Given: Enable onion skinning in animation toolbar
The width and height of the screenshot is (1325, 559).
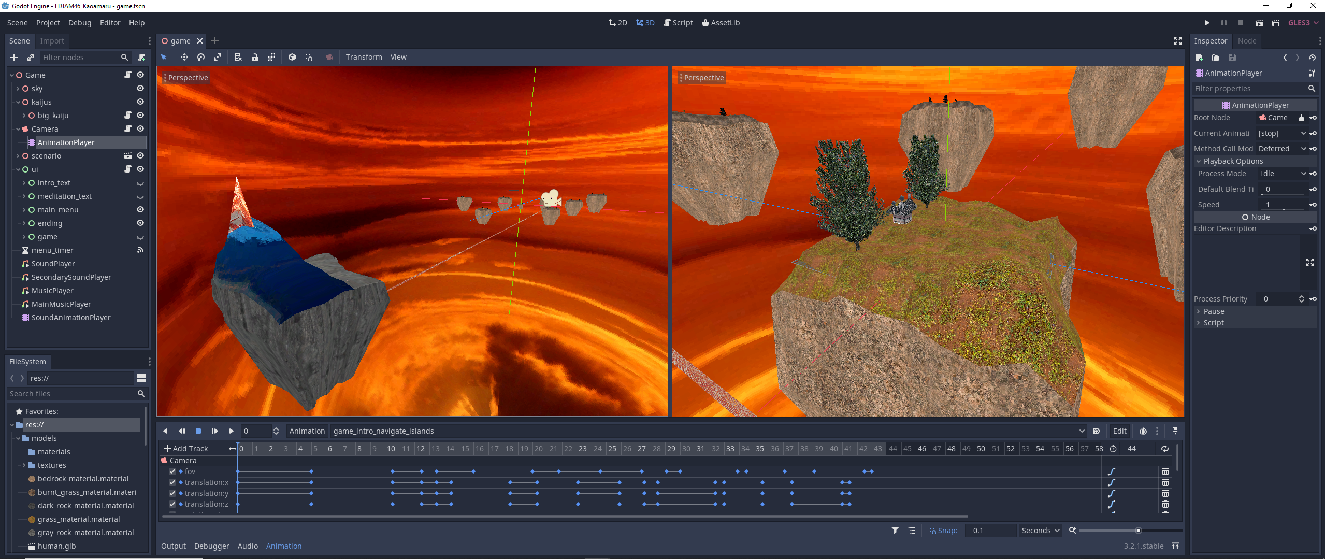Looking at the screenshot, I should tap(1143, 431).
